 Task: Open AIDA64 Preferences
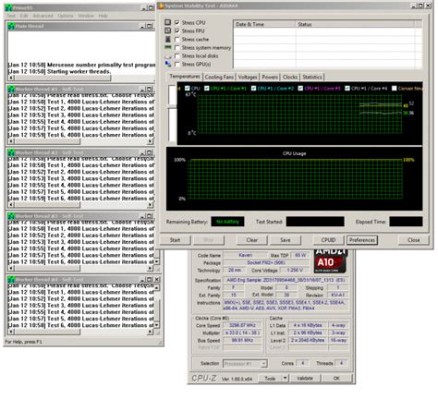click(362, 240)
